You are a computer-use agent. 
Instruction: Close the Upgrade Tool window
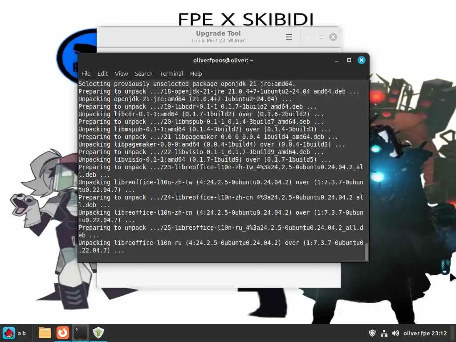pos(333,37)
